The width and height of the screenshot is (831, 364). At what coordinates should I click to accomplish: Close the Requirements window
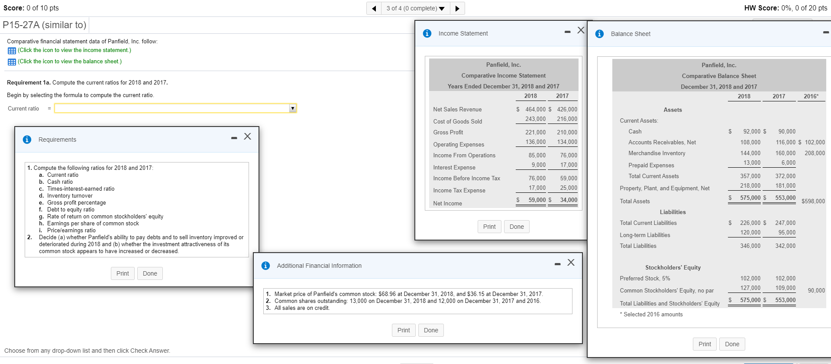coord(247,136)
